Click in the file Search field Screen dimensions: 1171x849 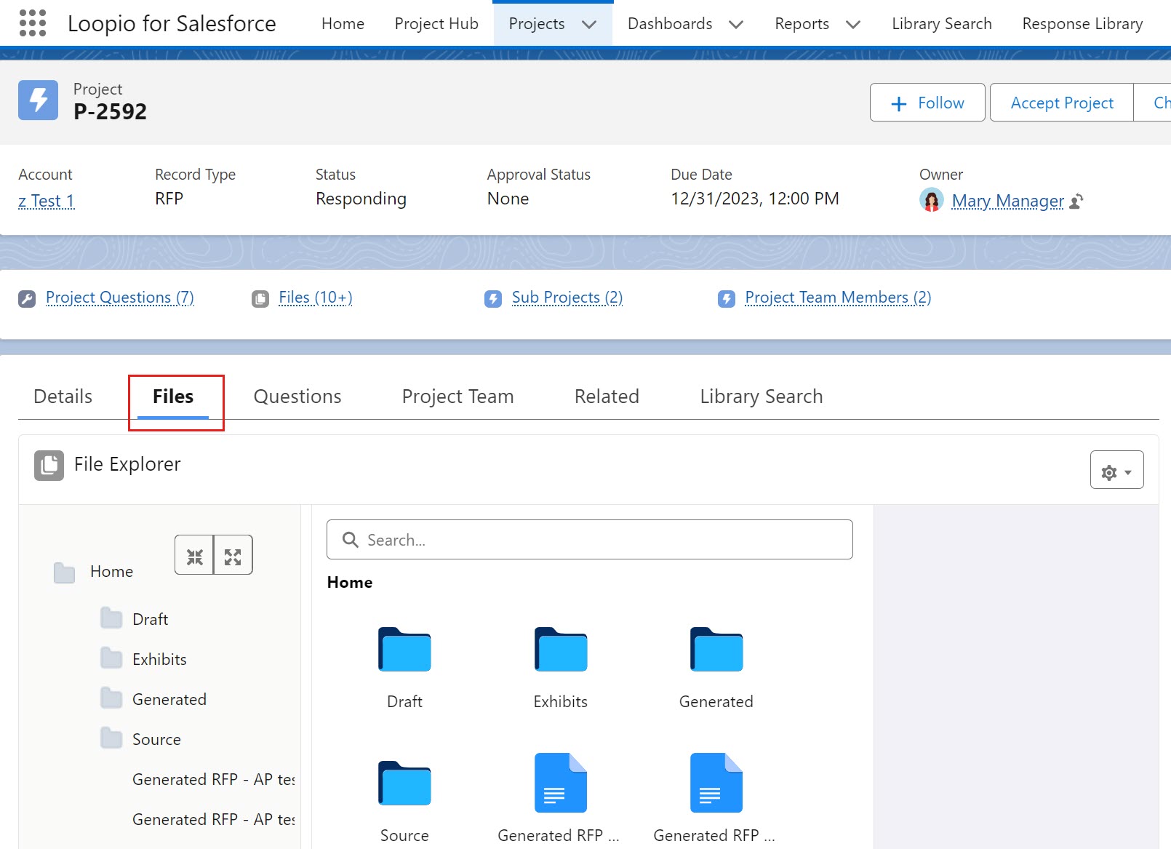coord(590,540)
